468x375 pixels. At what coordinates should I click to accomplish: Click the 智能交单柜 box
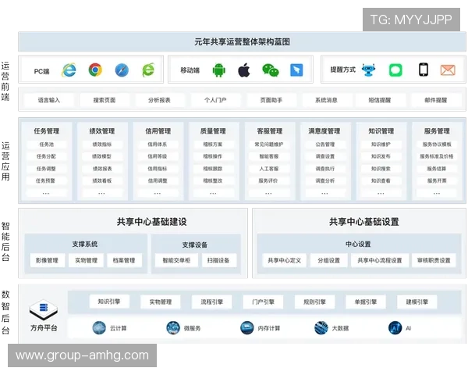176,260
